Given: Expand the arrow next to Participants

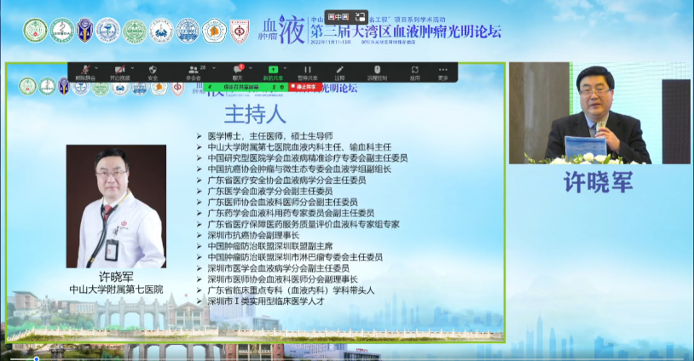Looking at the screenshot, I should pyautogui.click(x=214, y=68).
